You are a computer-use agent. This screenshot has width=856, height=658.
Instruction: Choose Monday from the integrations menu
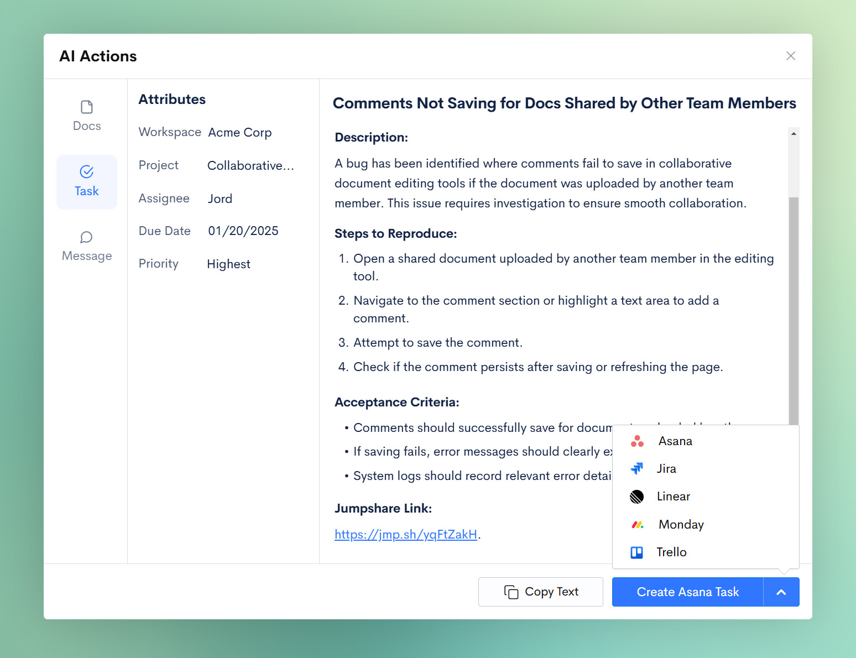[x=681, y=525]
